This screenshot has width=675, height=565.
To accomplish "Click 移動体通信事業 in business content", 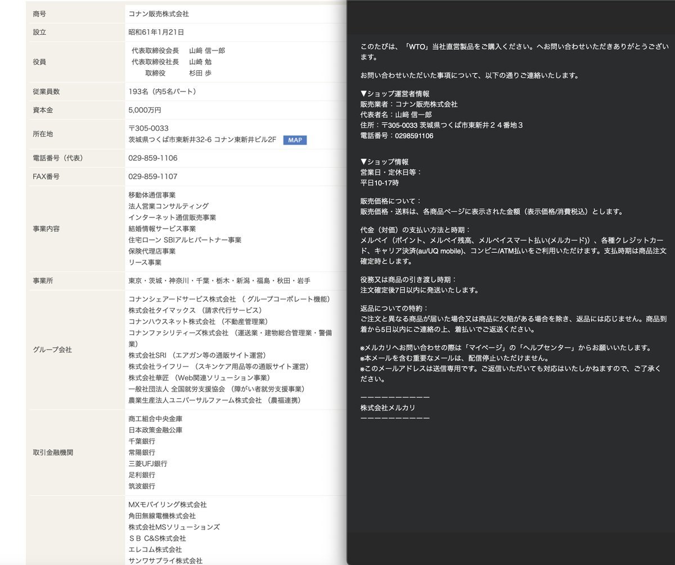I will click(152, 195).
